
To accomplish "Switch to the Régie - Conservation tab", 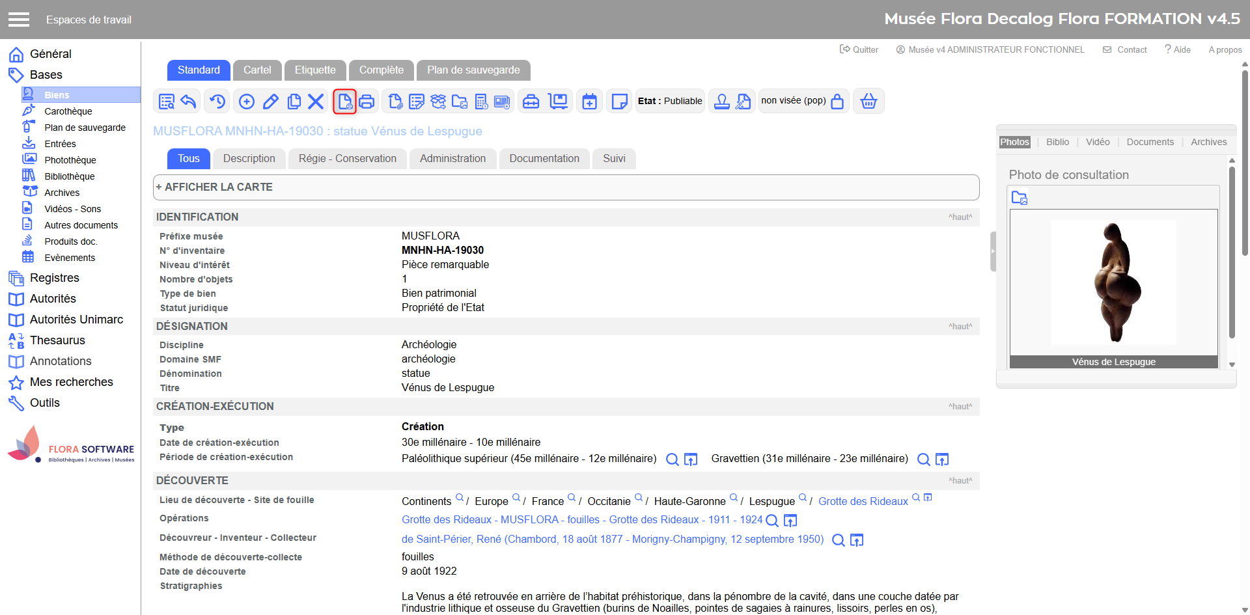I will coord(347,159).
